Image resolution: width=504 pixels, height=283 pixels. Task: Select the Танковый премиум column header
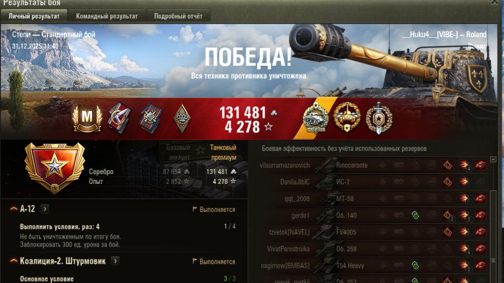pos(223,152)
